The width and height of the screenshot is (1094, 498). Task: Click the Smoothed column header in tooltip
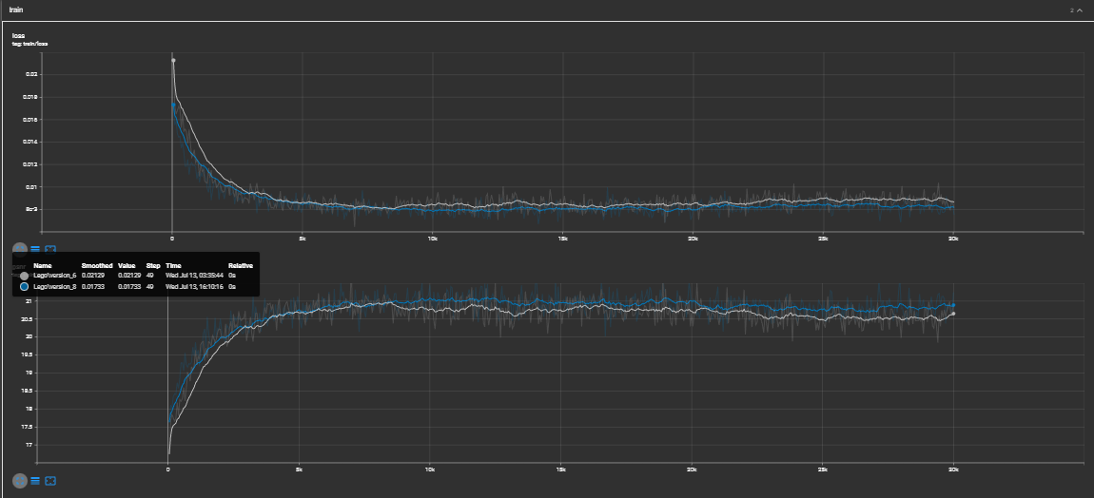pos(97,266)
